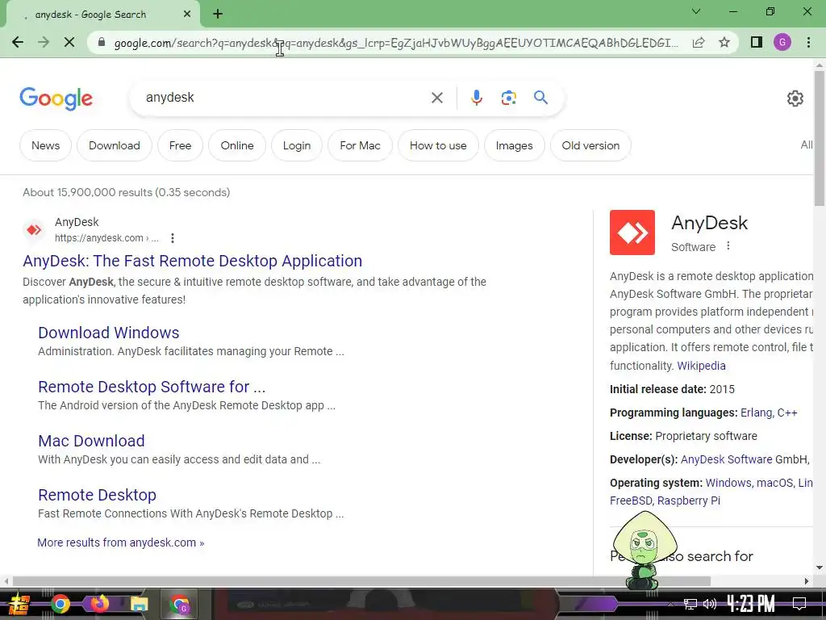
Task: Launch Firefox from taskbar
Action: point(99,603)
